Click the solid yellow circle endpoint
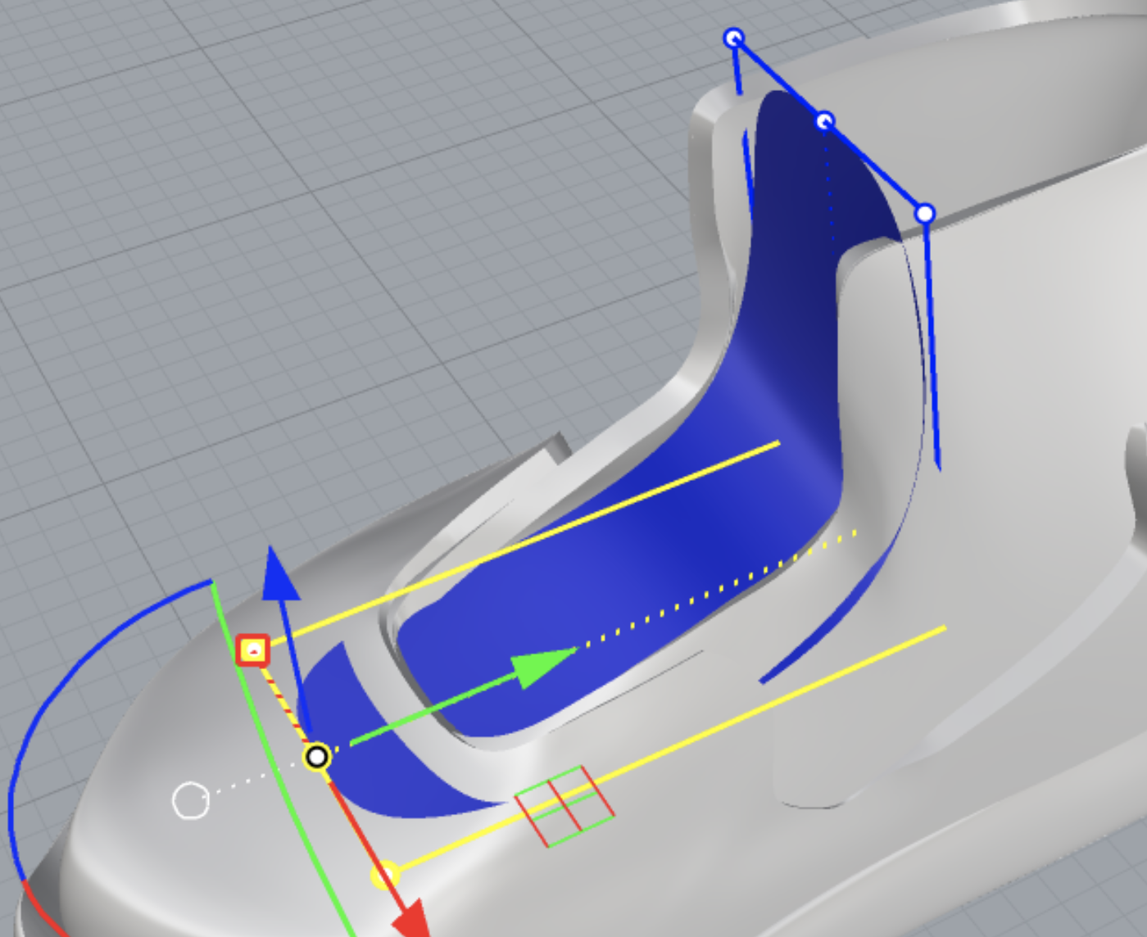The width and height of the screenshot is (1147, 937). point(384,876)
